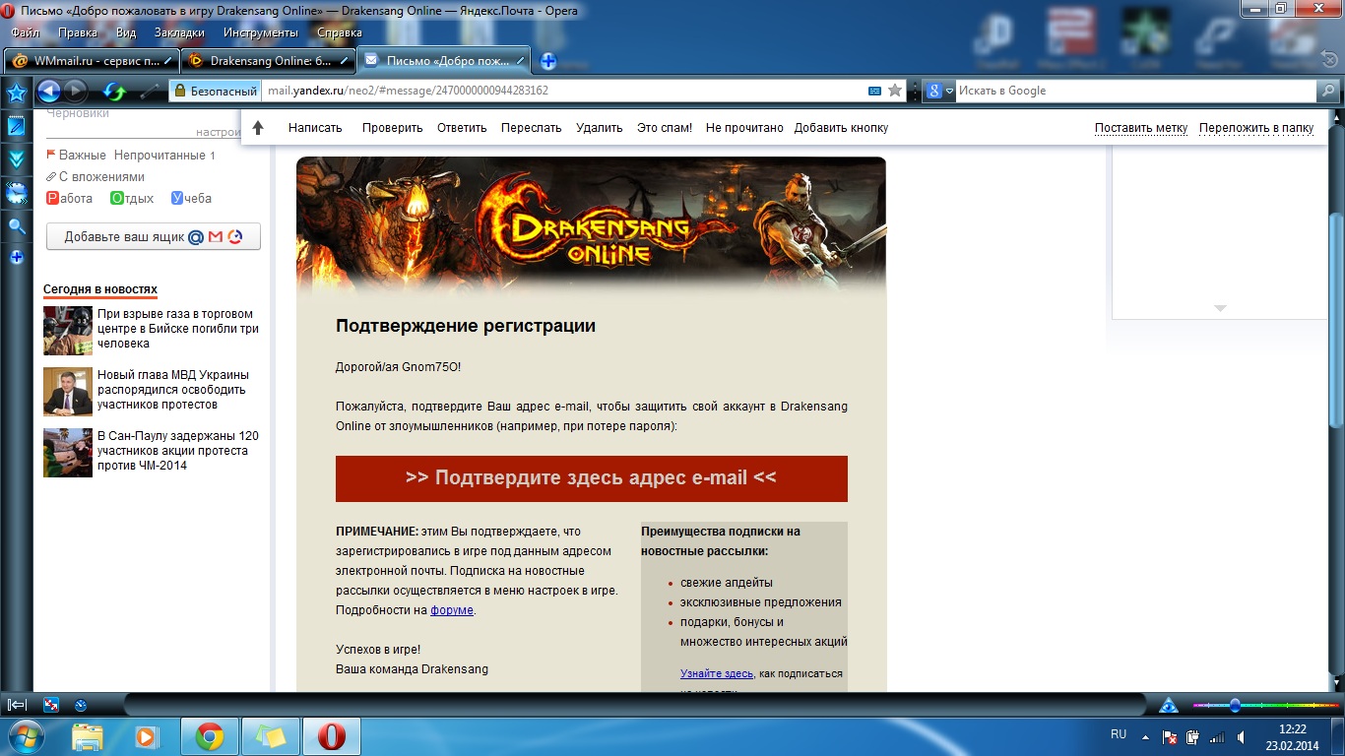Open the Справка menu
The height and width of the screenshot is (756, 1345).
coord(340,32)
